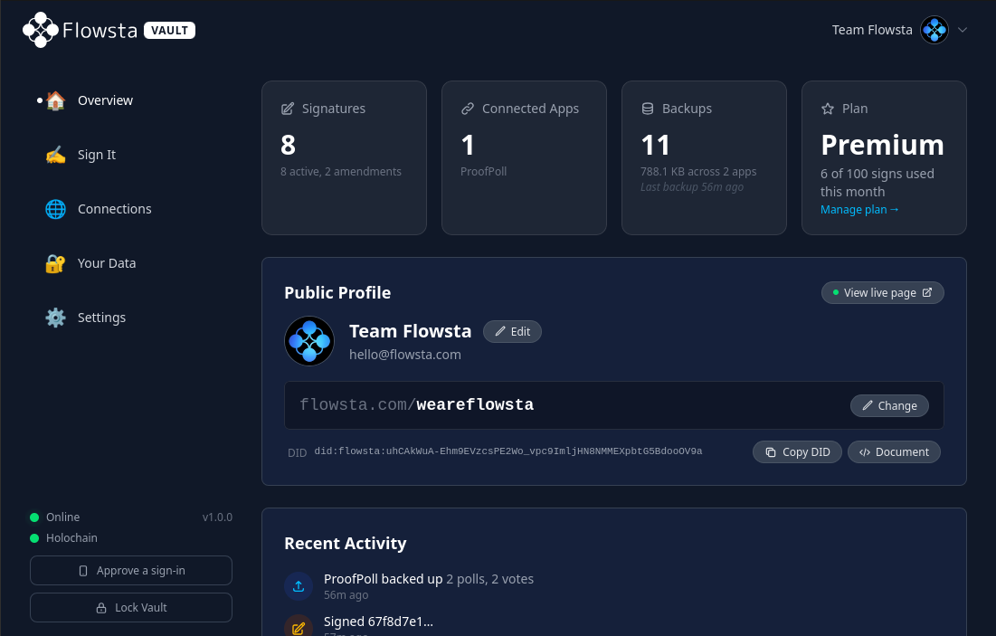Screen dimensions: 996x636
Task: Click the Premium plan heading
Action: click(x=882, y=145)
